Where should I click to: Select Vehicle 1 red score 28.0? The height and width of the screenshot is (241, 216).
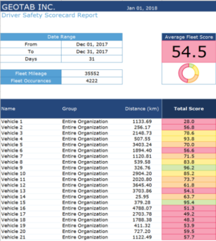(x=189, y=122)
